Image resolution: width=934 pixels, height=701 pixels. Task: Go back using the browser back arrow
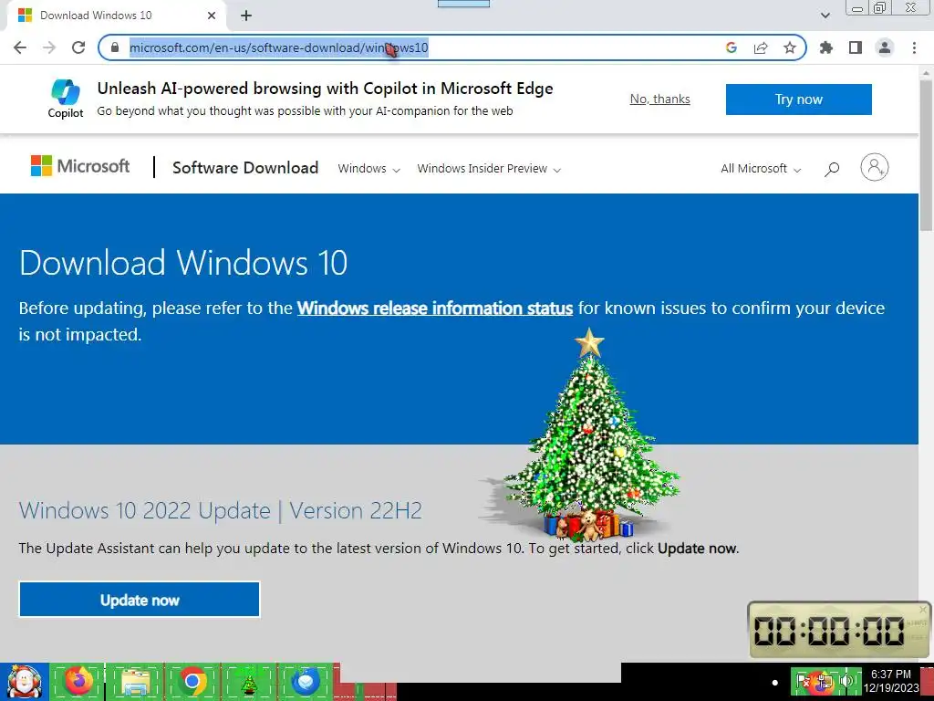click(x=20, y=47)
